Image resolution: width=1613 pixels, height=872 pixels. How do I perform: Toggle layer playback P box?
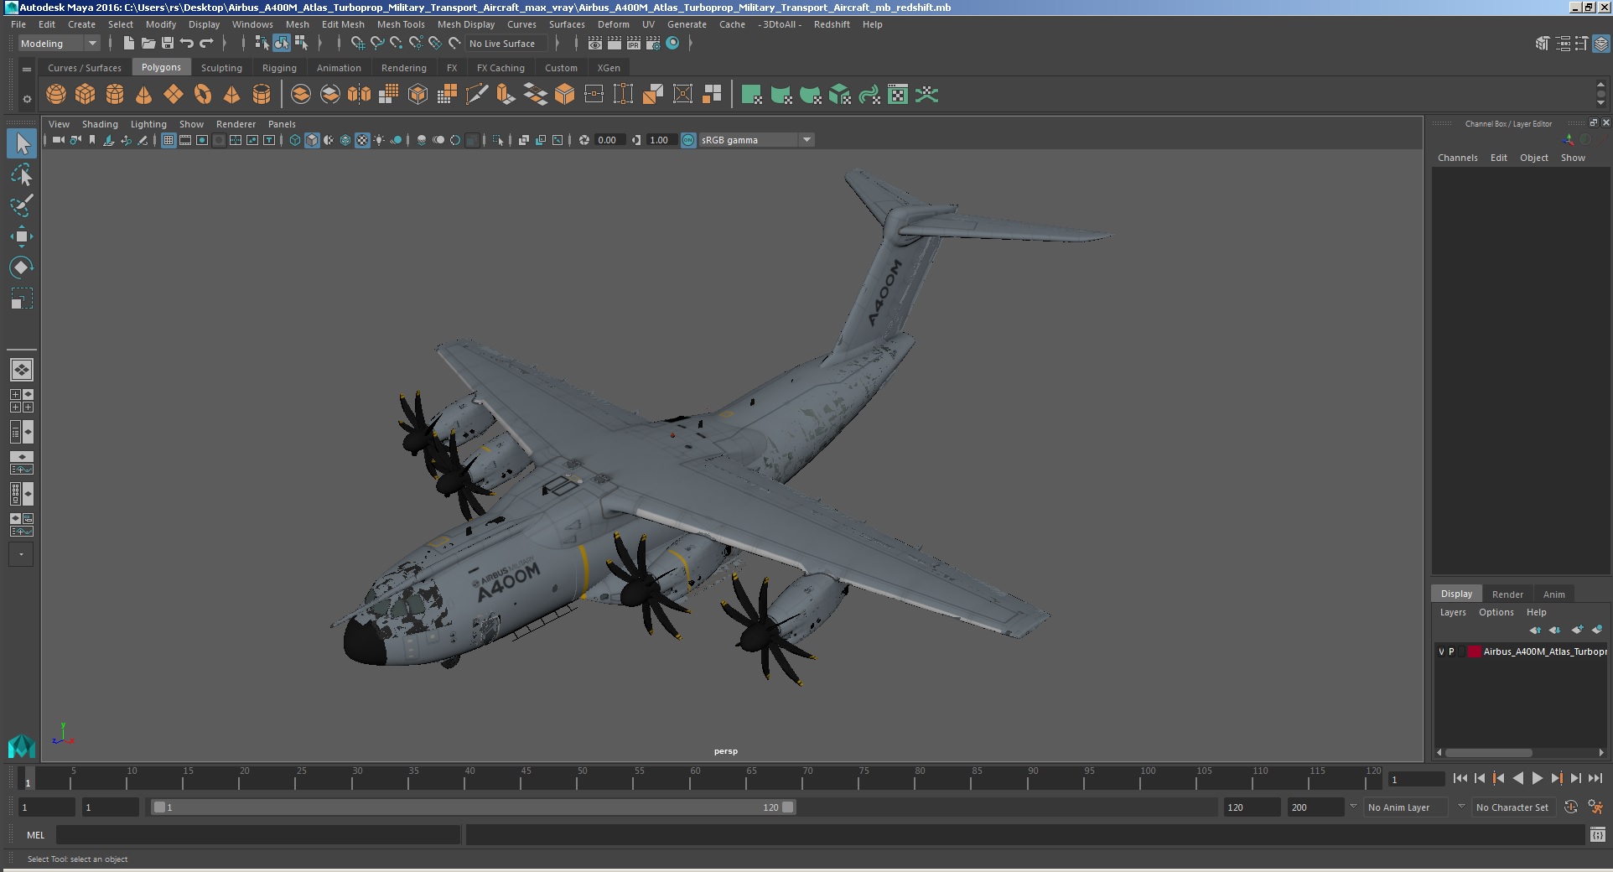tap(1452, 651)
